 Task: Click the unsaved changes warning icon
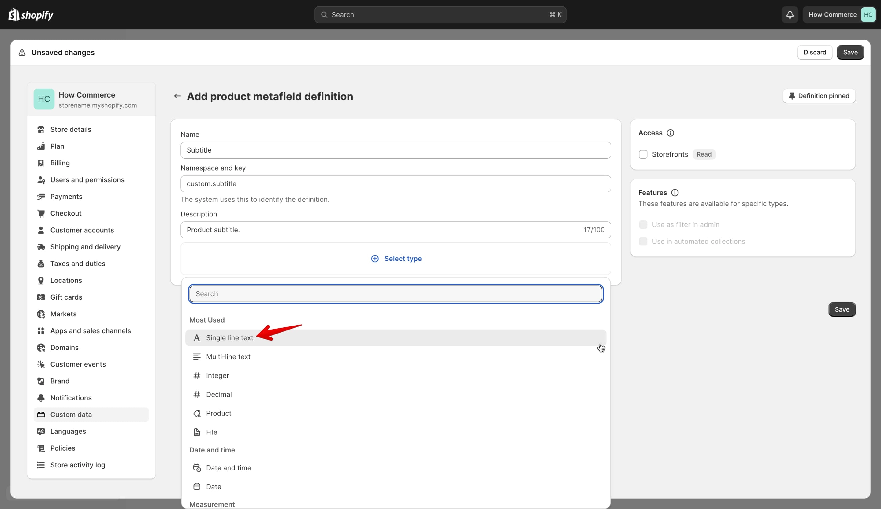22,52
